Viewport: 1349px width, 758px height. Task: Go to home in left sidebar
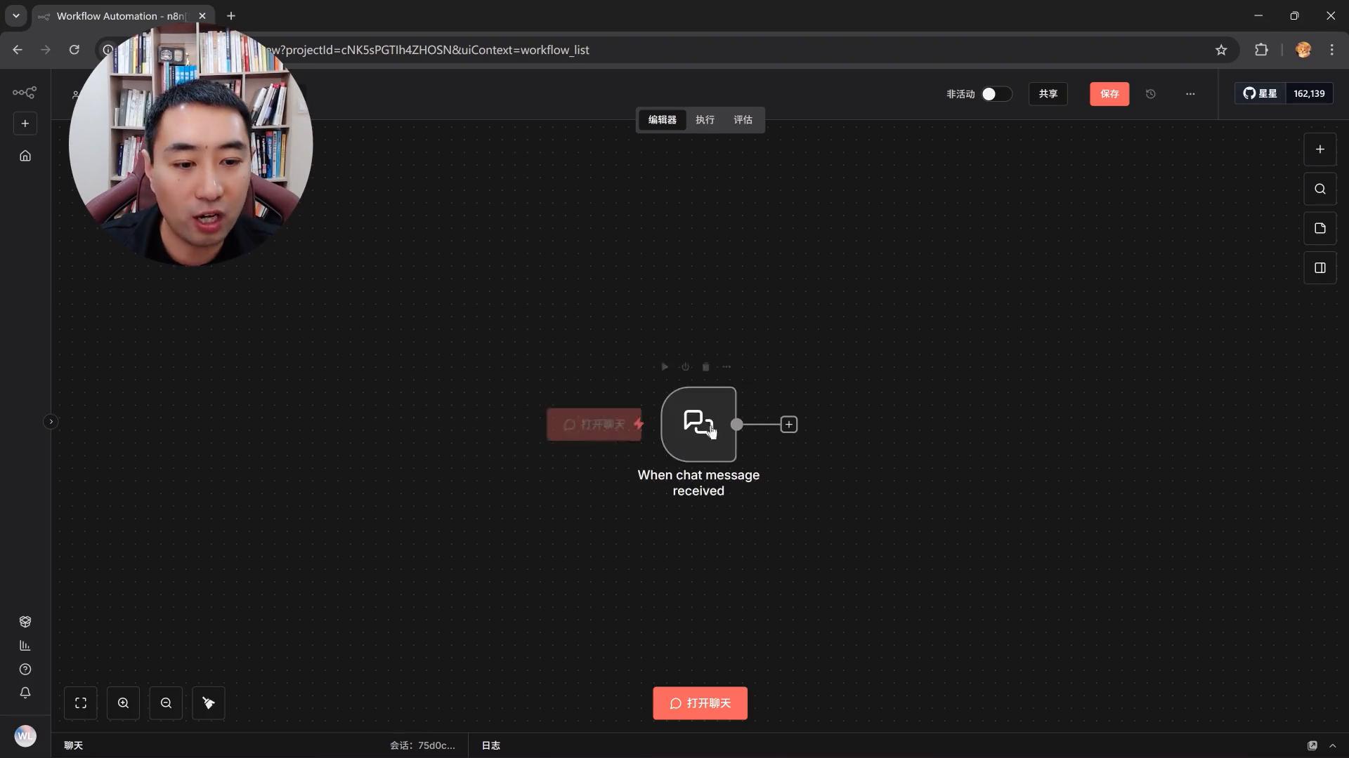click(25, 156)
